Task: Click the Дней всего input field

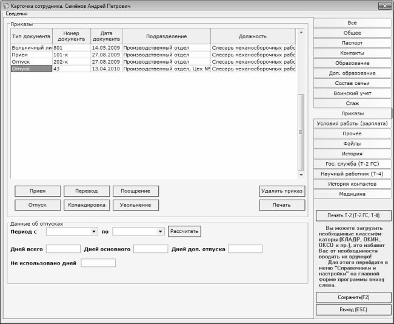Action: click(x=63, y=249)
